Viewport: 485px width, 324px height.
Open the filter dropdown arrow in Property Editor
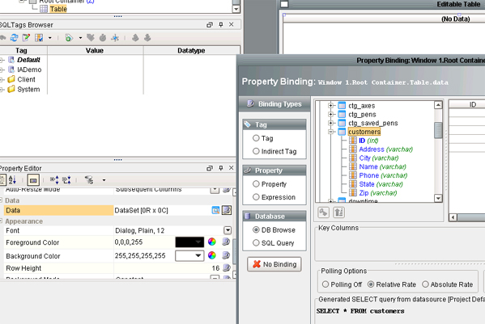(104, 180)
